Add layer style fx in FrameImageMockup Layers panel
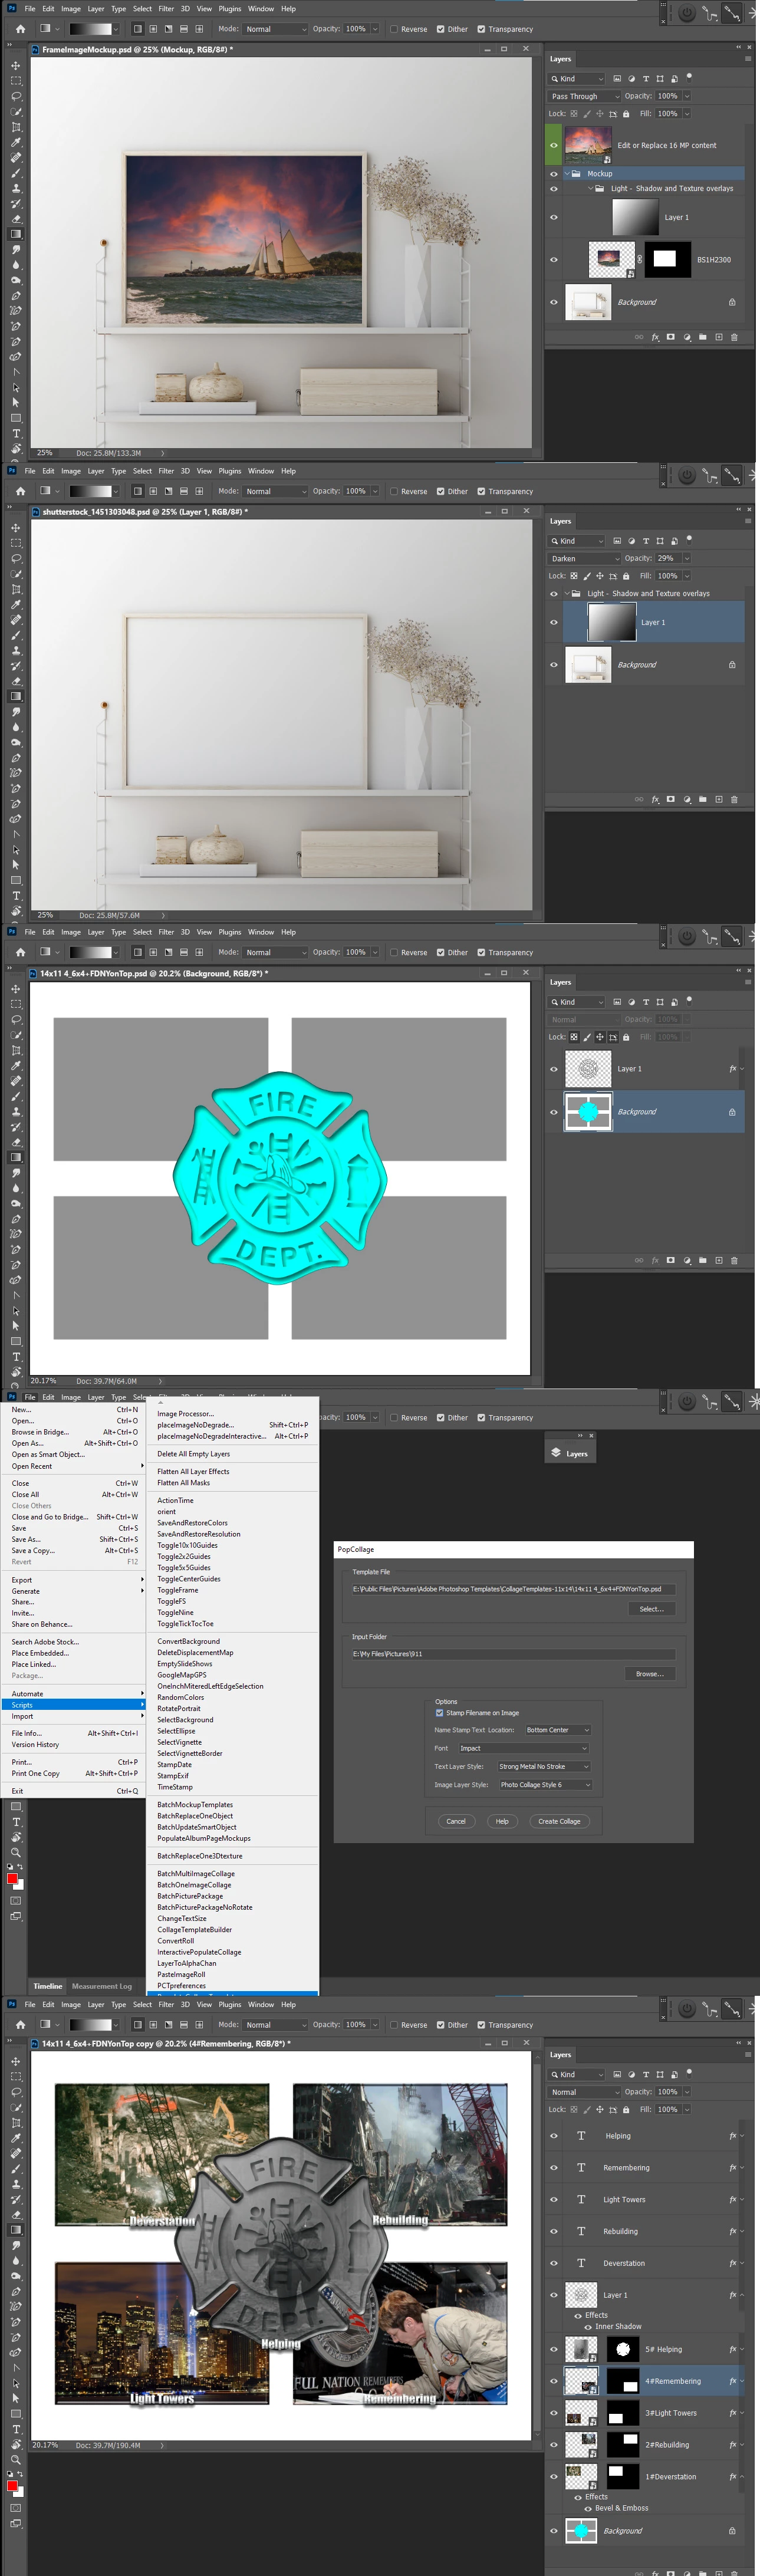The width and height of the screenshot is (760, 2576). pyautogui.click(x=655, y=337)
